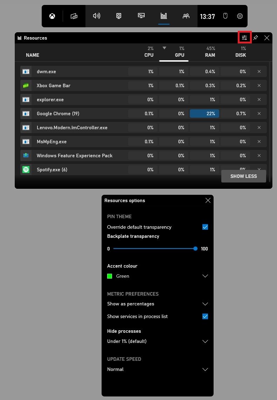Screen dimensions: 277x400
Task: Open the Widget menu icon
Action: 74,16
